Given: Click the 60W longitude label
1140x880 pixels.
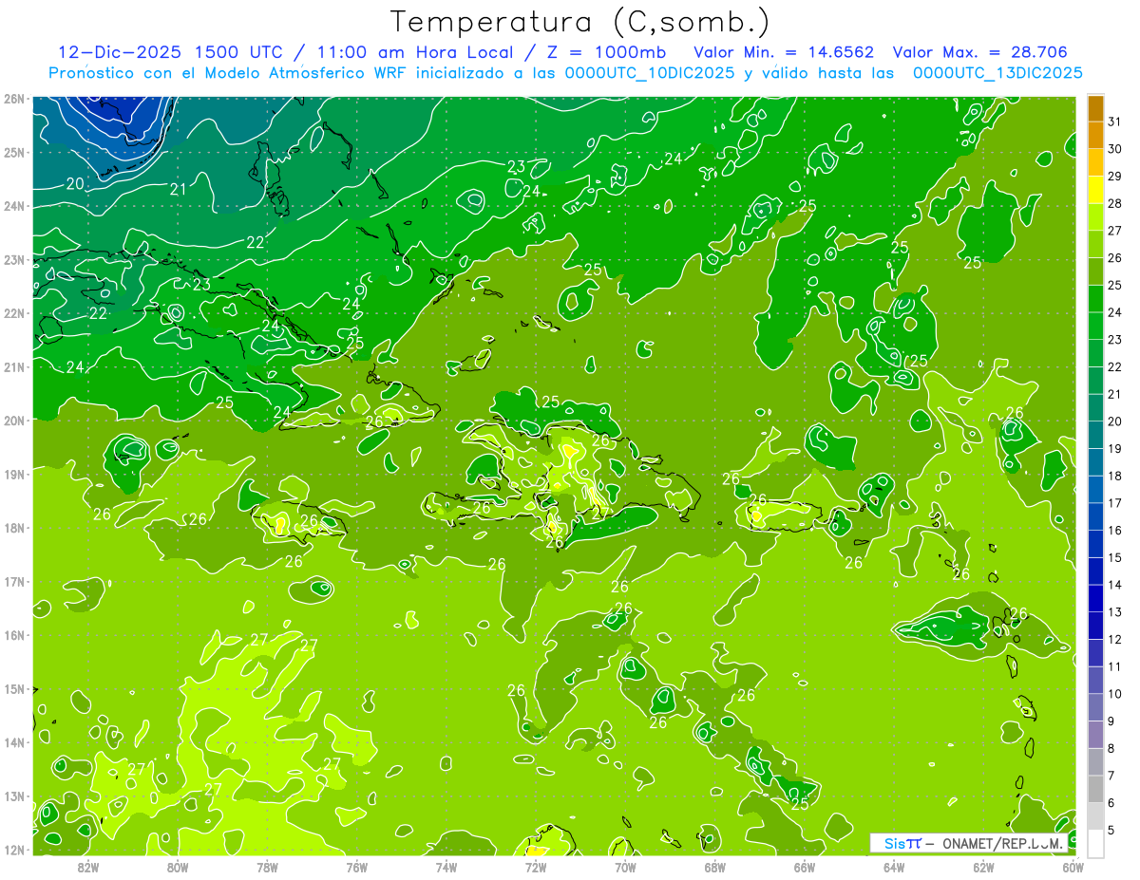Looking at the screenshot, I should point(1073,868).
